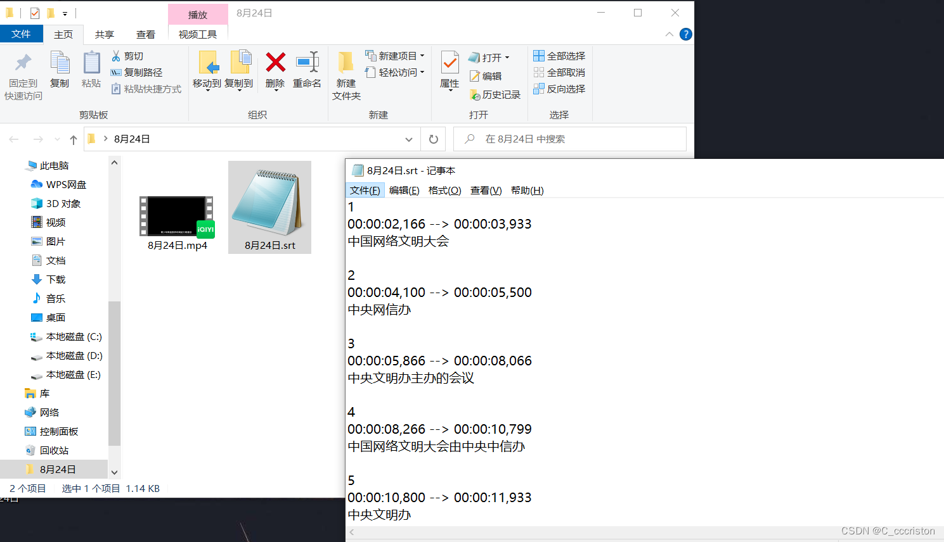Image resolution: width=944 pixels, height=542 pixels.
Task: Click the blue Help question mark icon
Action: point(686,34)
